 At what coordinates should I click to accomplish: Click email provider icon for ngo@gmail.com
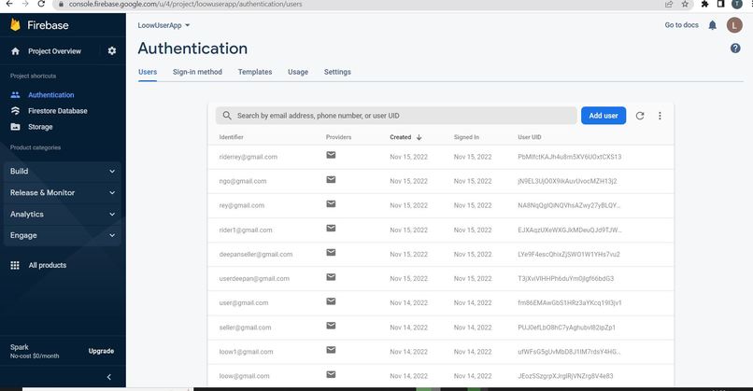[x=331, y=179]
